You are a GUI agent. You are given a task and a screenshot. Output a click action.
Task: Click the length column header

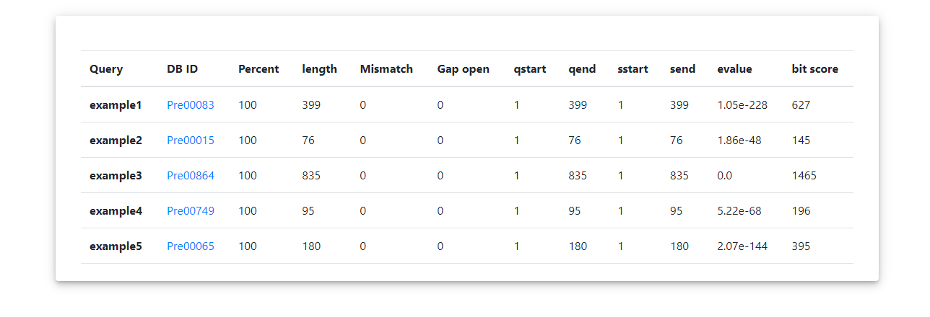click(x=319, y=69)
